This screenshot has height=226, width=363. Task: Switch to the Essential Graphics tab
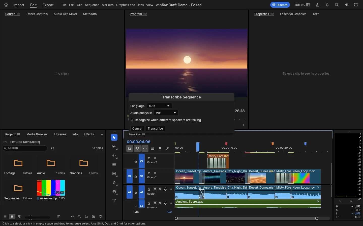(x=293, y=14)
